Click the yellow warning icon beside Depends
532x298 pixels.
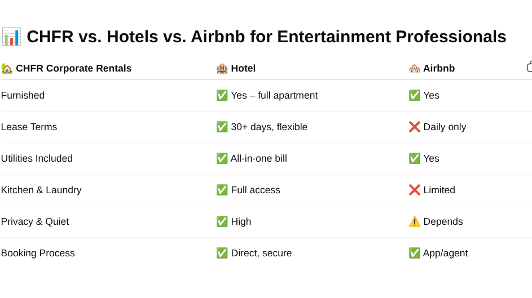(x=414, y=221)
